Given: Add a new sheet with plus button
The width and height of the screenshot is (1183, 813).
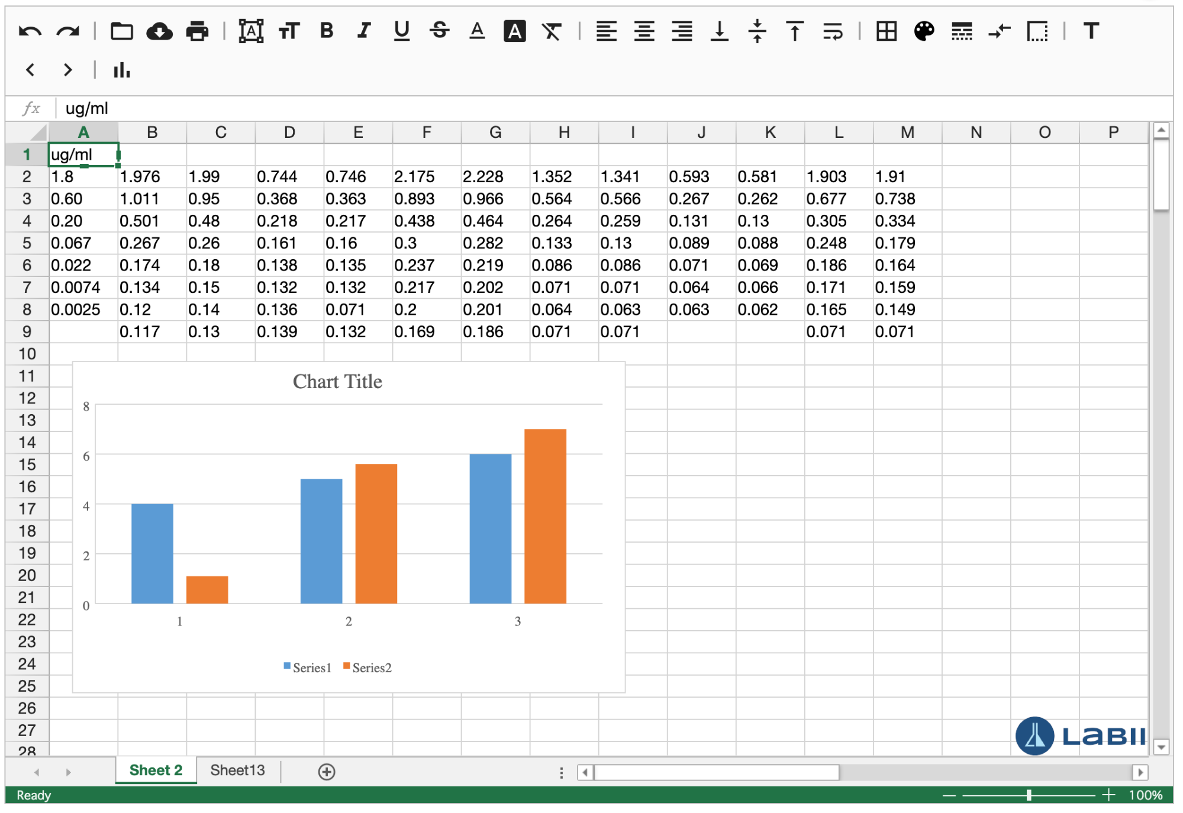Looking at the screenshot, I should click(x=326, y=772).
